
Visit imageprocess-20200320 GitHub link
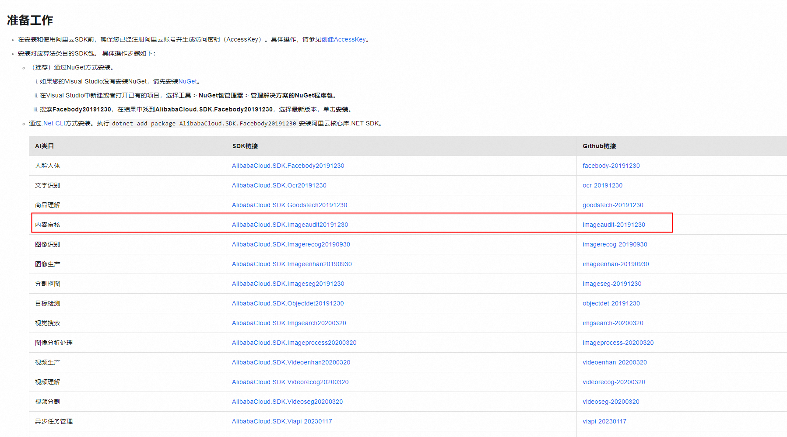(x=618, y=343)
